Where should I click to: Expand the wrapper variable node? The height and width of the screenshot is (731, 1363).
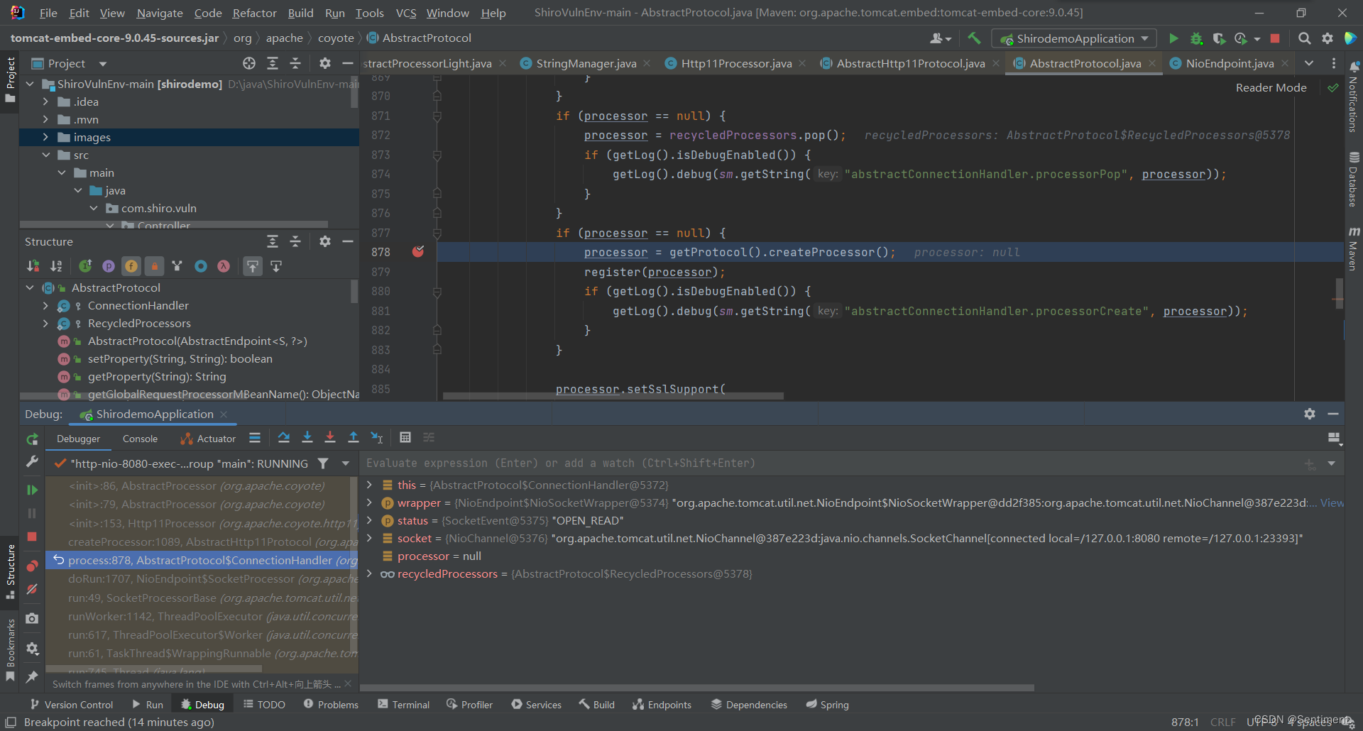tap(370, 502)
